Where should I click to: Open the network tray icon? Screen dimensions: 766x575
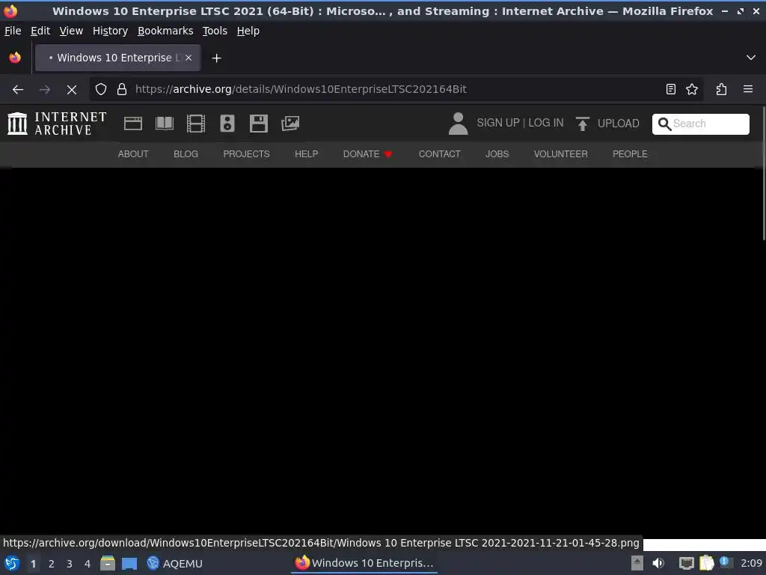tap(687, 563)
